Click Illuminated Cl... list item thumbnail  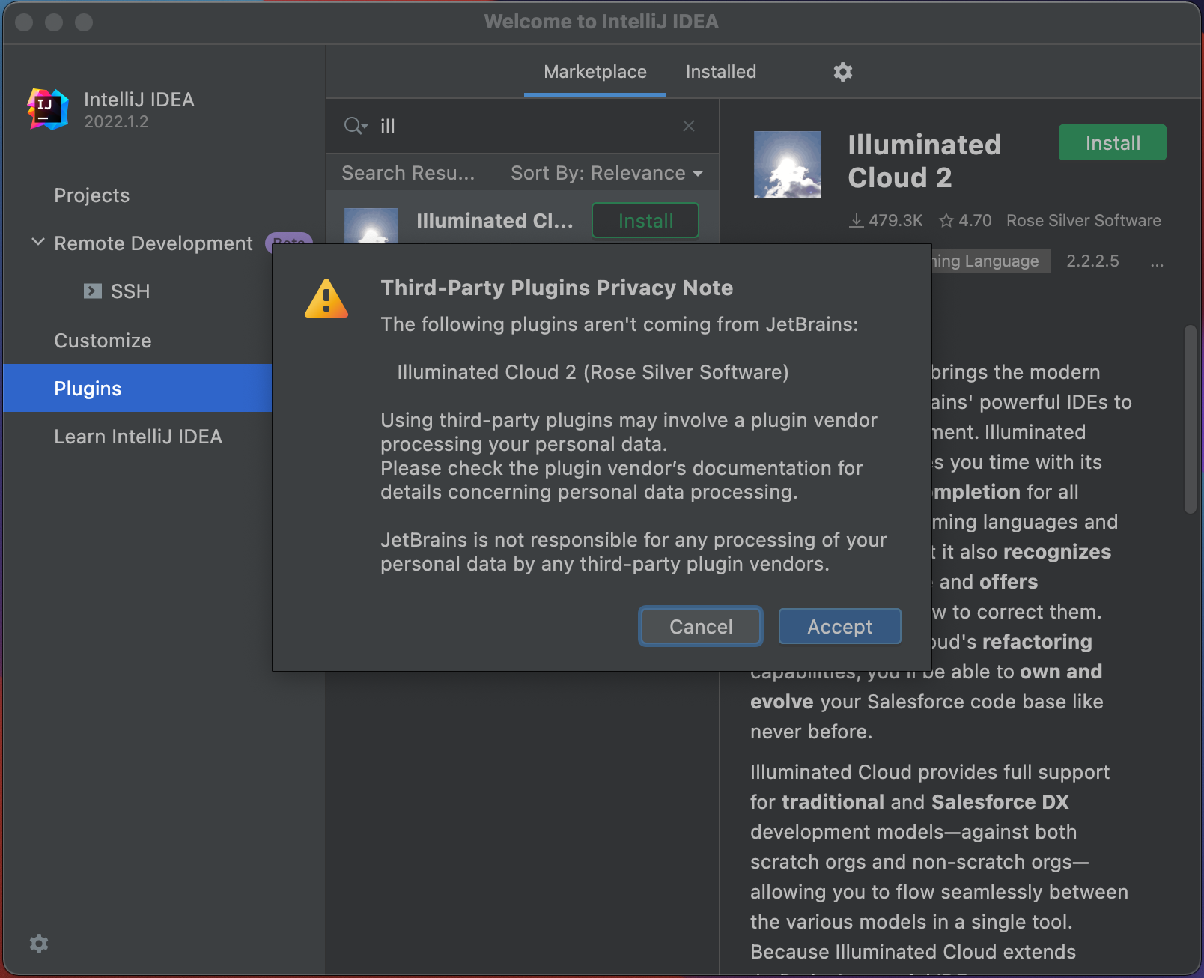tap(371, 225)
